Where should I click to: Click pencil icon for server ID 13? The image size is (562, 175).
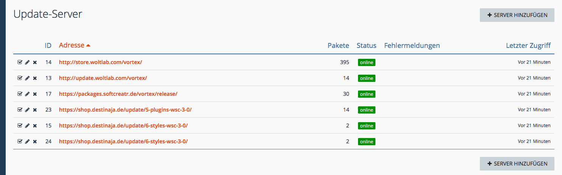click(x=27, y=78)
